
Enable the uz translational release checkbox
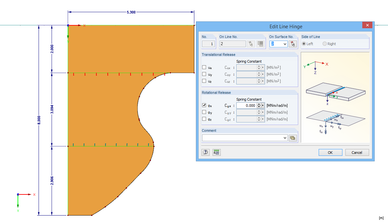204,81
